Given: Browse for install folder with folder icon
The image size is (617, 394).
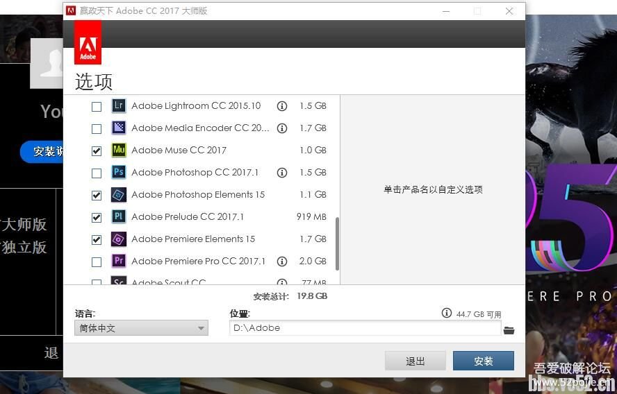Looking at the screenshot, I should [509, 330].
